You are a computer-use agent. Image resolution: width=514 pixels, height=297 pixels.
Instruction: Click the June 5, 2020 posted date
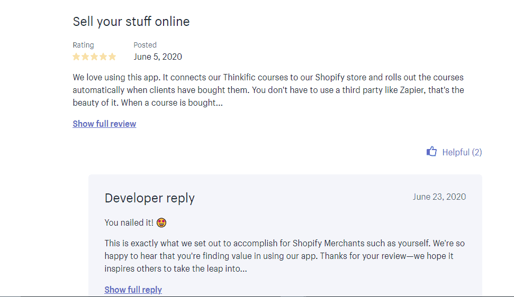(158, 57)
